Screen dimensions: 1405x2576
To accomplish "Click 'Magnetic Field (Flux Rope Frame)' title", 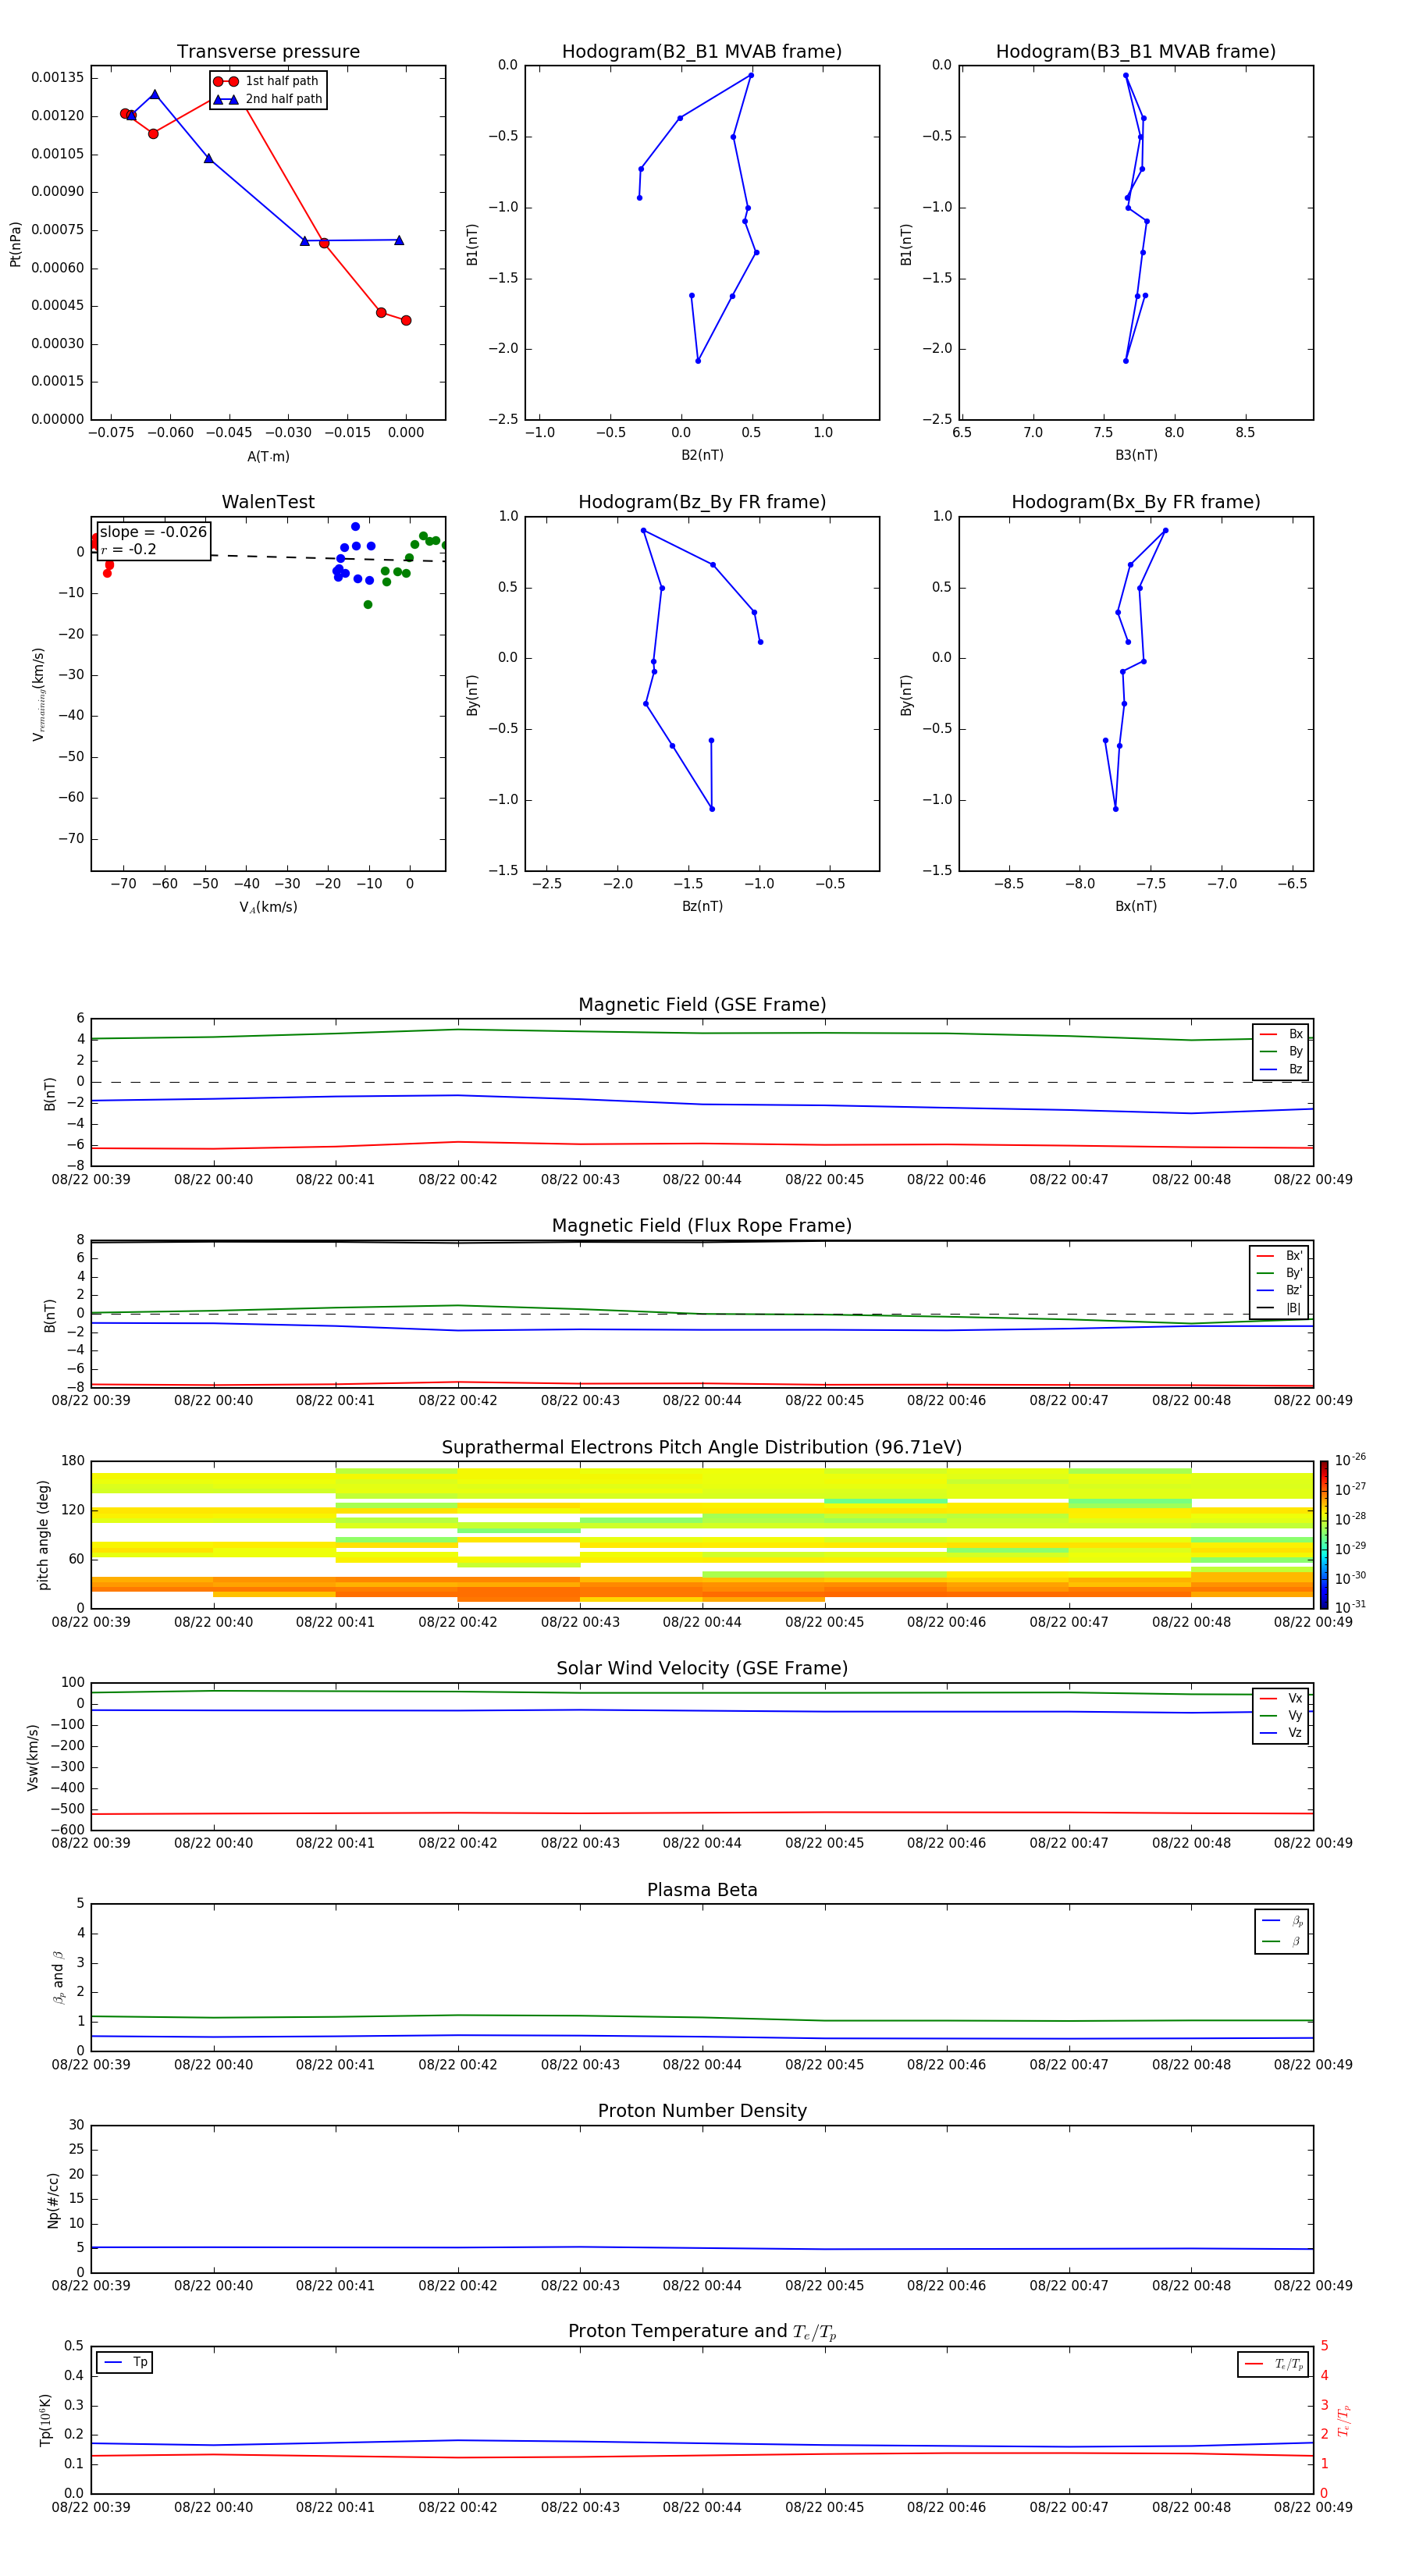I will (x=702, y=1226).
